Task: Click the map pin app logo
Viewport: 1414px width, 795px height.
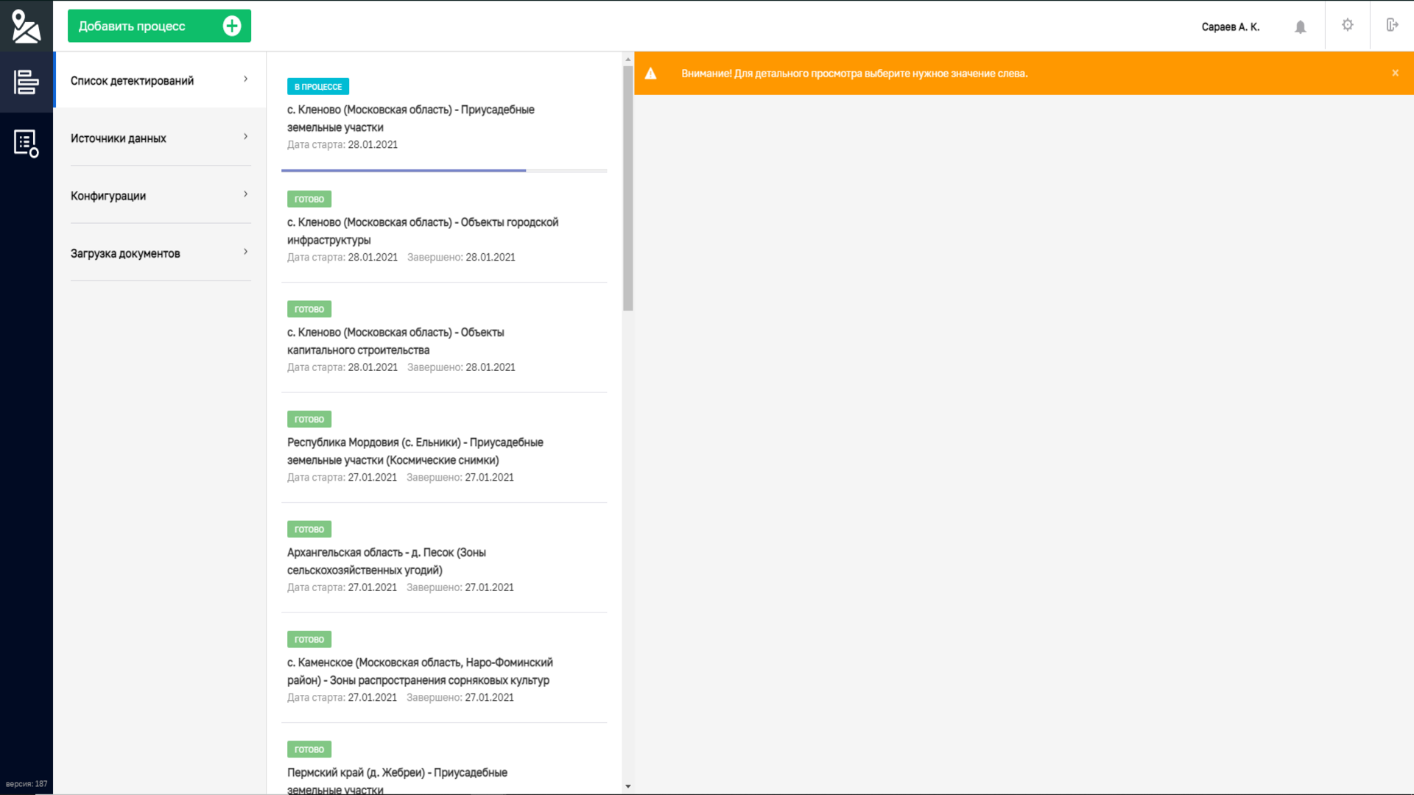Action: (26, 26)
